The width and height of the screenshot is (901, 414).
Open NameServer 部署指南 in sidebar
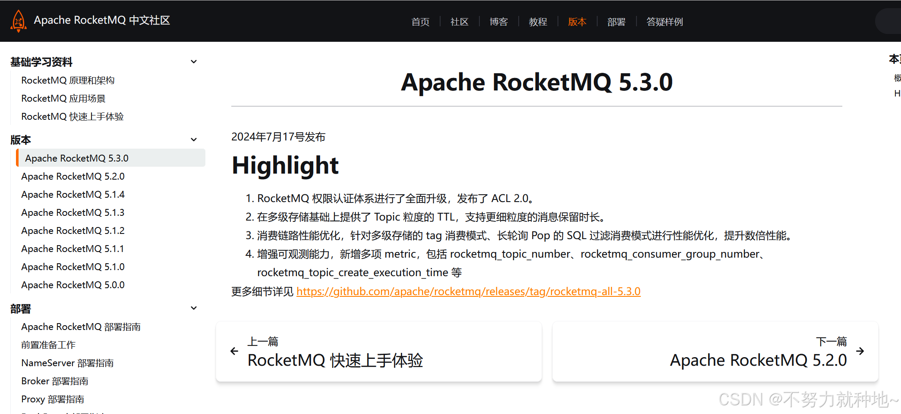(67, 363)
